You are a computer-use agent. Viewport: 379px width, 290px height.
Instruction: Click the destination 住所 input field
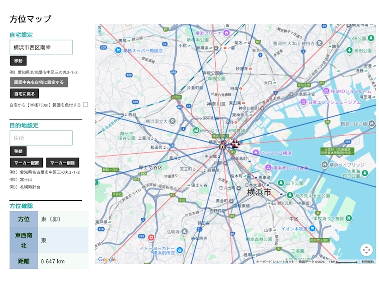tap(41, 138)
